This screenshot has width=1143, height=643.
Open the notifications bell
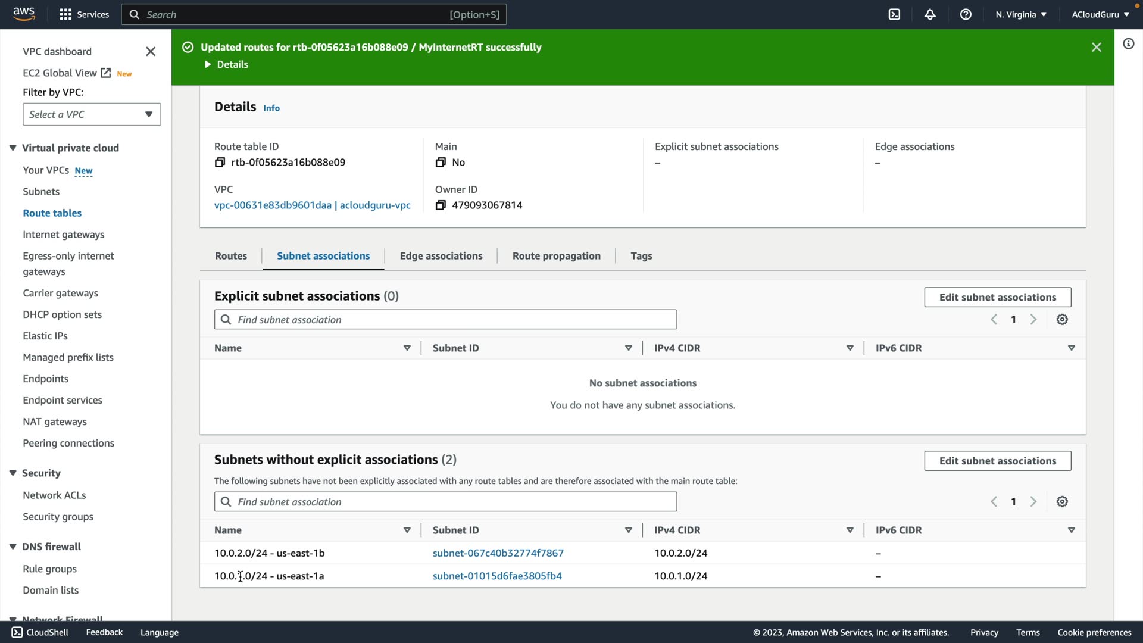click(930, 14)
